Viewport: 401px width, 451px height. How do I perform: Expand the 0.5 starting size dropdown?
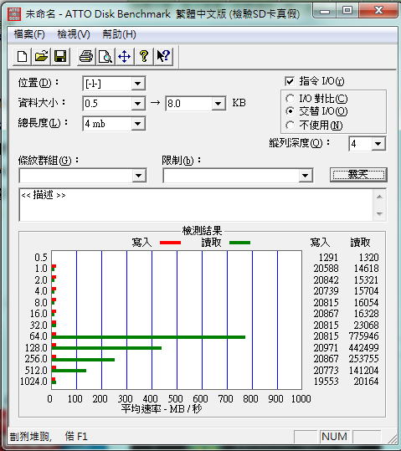[137, 104]
